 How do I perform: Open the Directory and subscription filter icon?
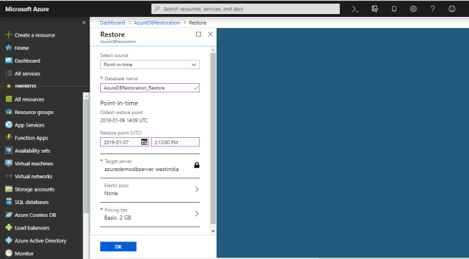pos(374,9)
